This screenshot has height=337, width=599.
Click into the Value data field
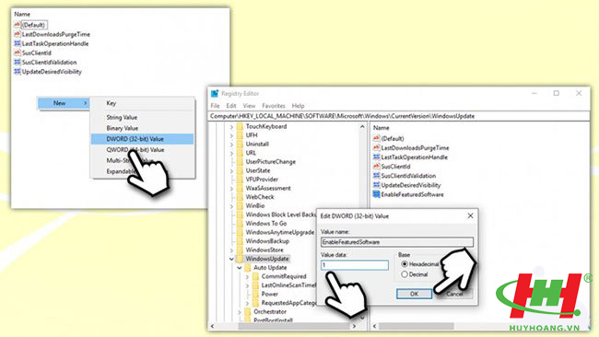click(x=355, y=265)
